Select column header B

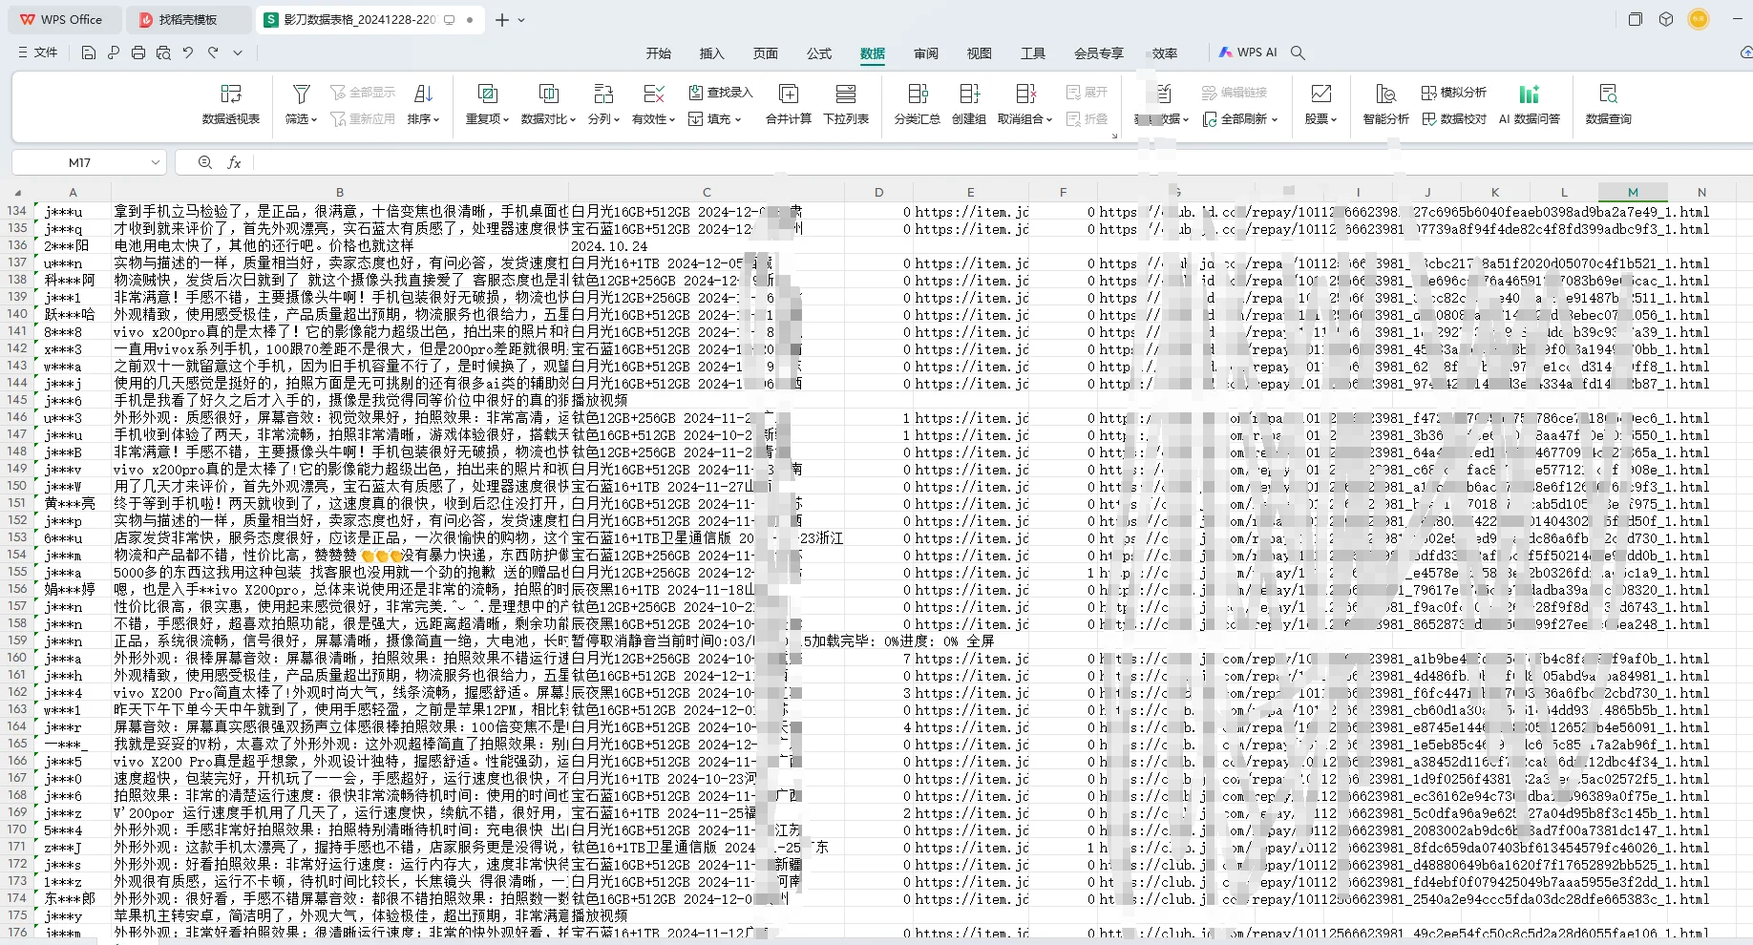[340, 193]
